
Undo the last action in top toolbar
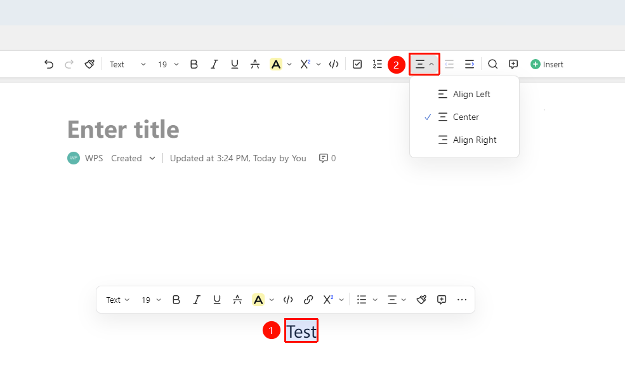click(x=49, y=64)
